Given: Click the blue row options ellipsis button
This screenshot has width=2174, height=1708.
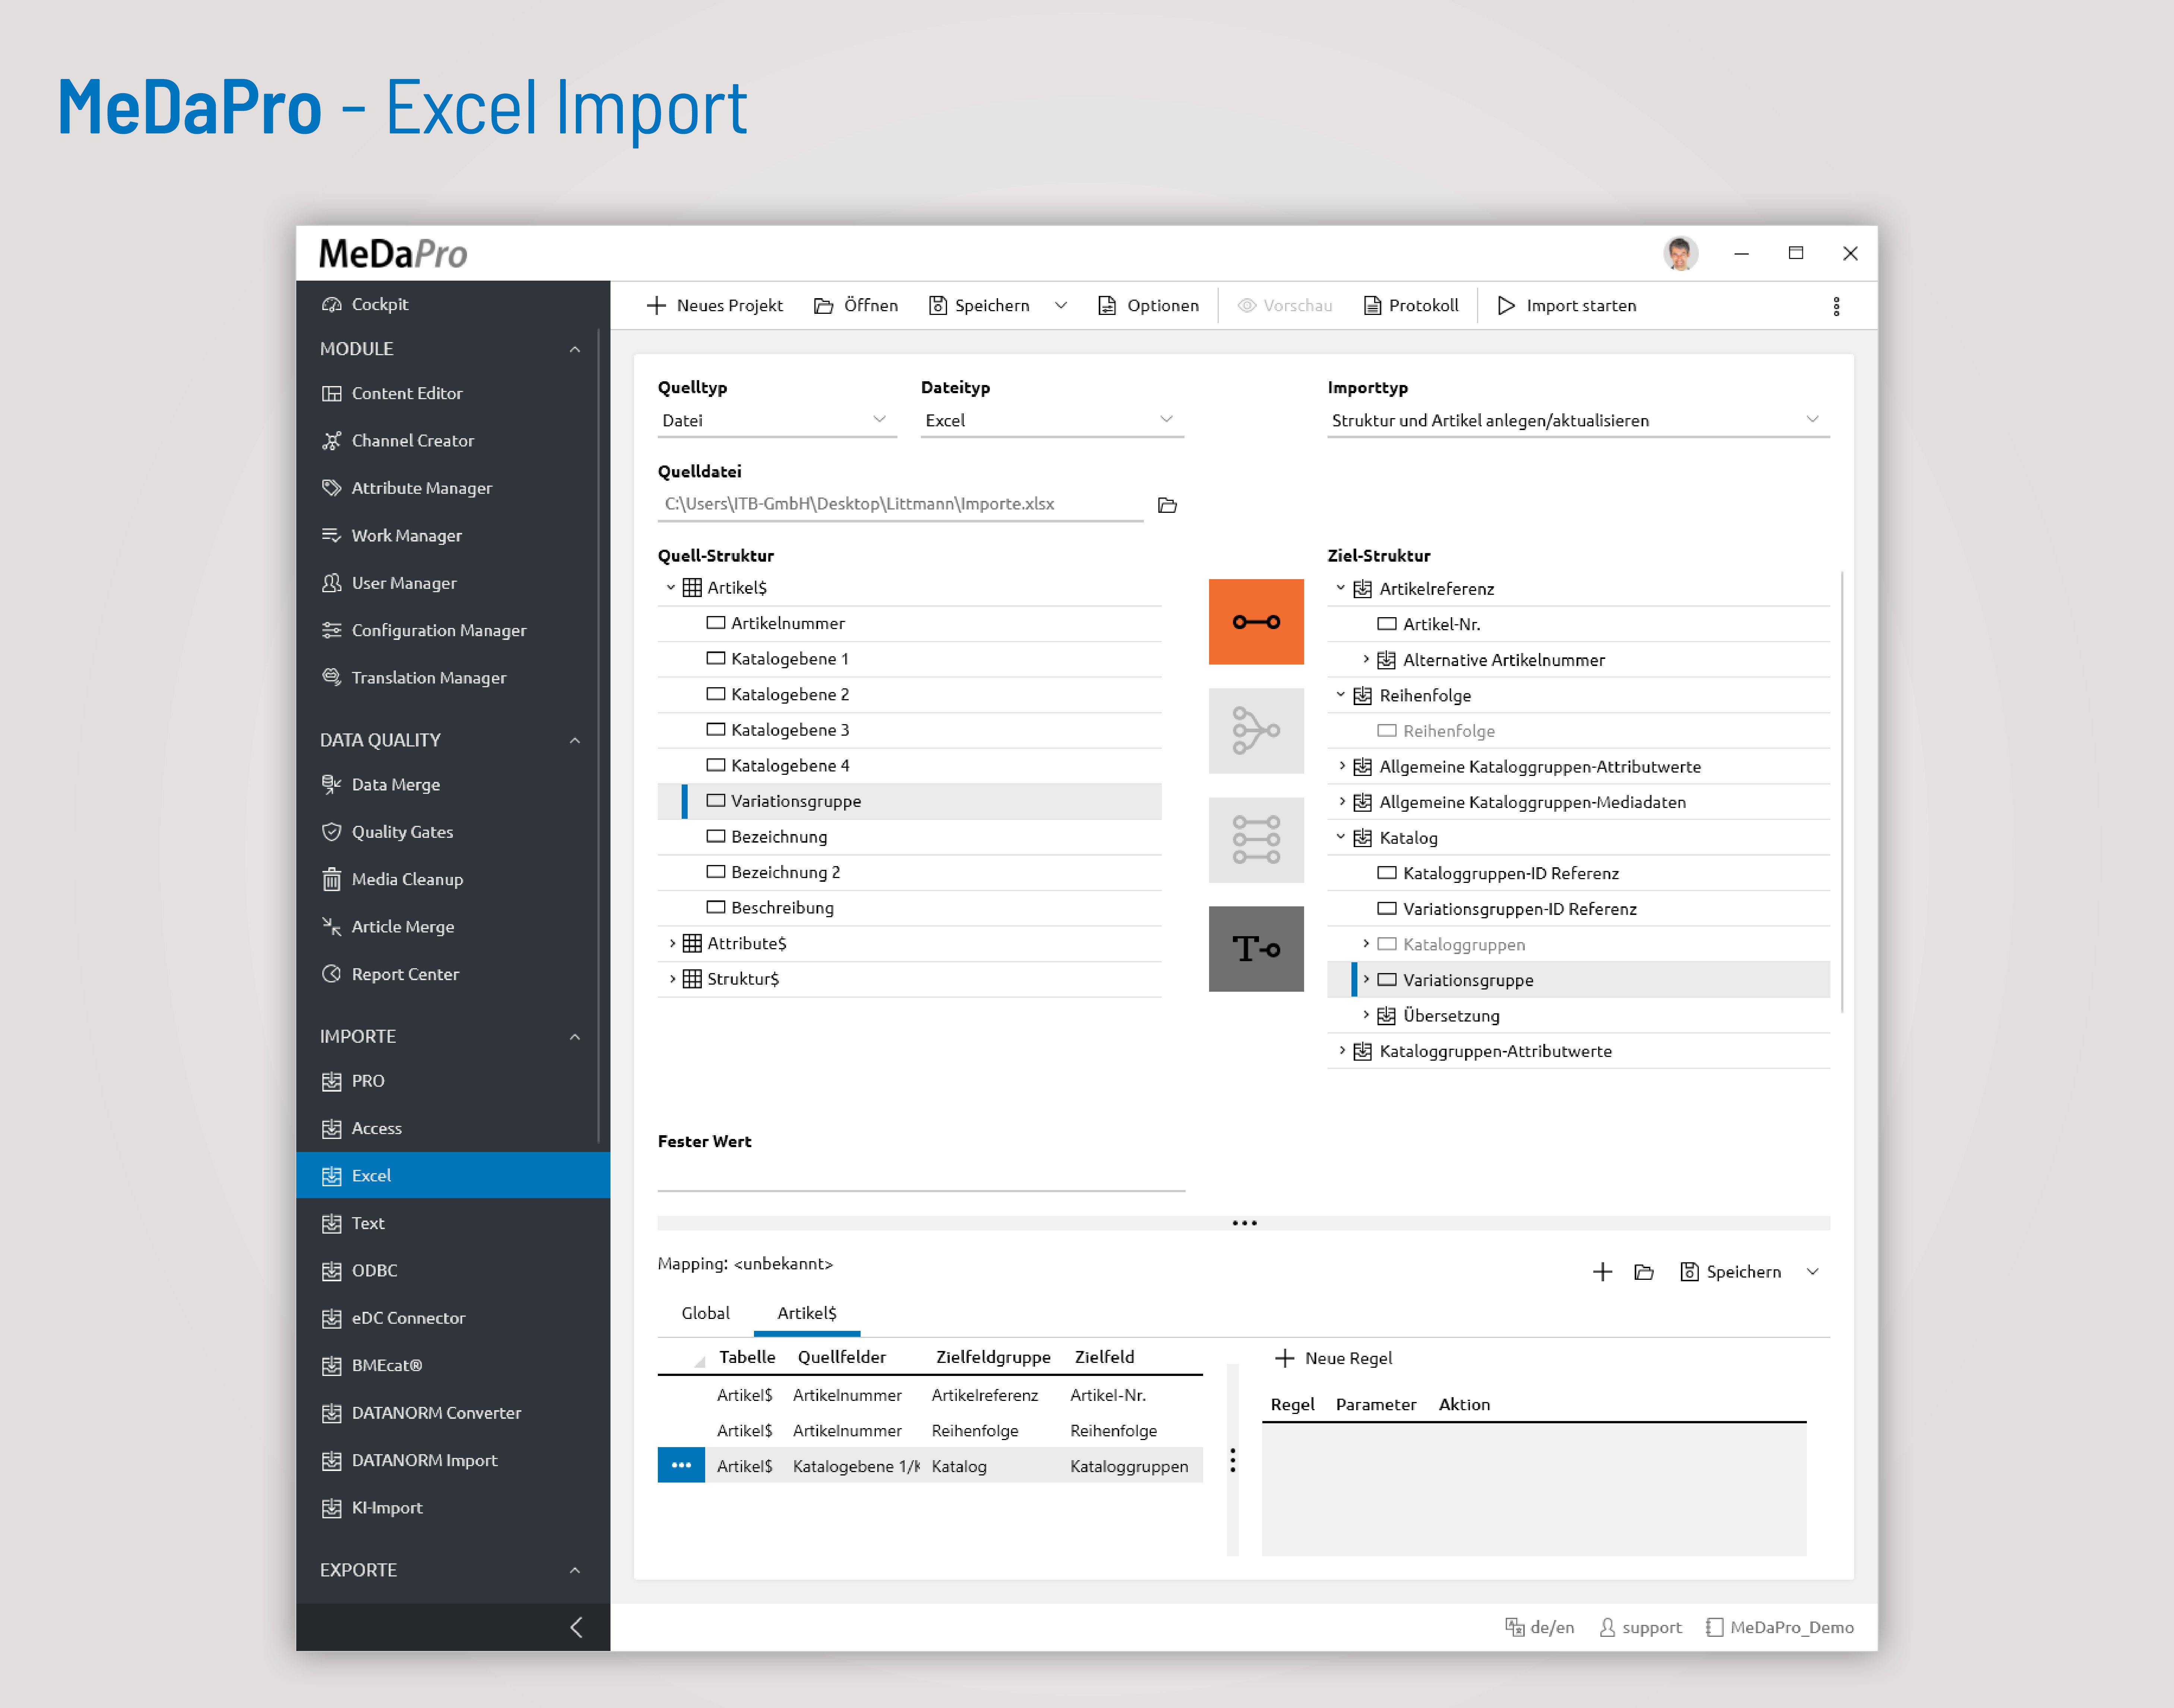Looking at the screenshot, I should pos(681,1465).
